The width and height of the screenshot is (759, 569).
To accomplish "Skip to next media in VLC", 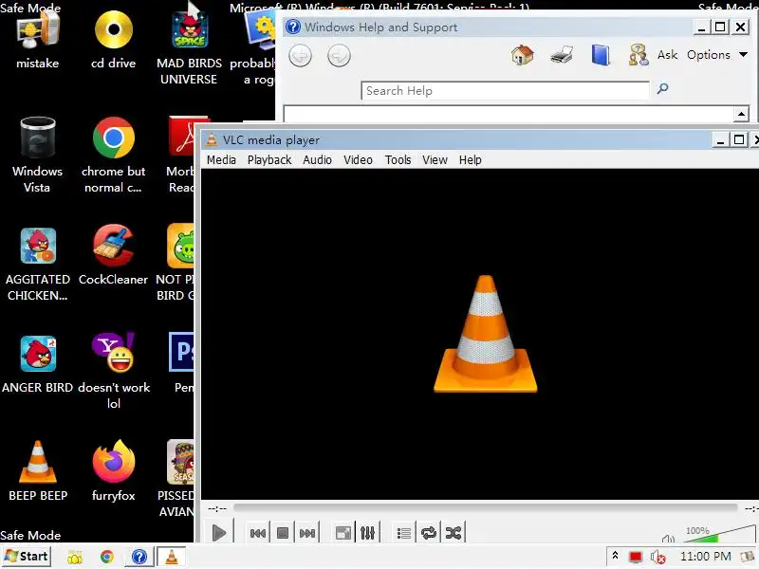I will (x=306, y=533).
